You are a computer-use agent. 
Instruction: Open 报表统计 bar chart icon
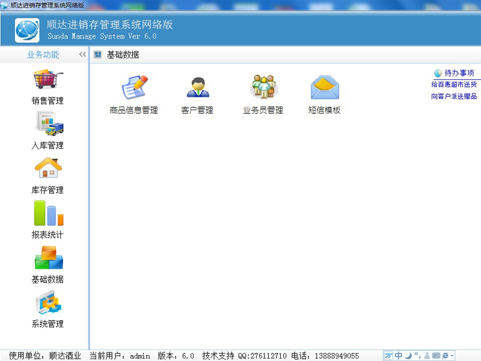pos(47,214)
